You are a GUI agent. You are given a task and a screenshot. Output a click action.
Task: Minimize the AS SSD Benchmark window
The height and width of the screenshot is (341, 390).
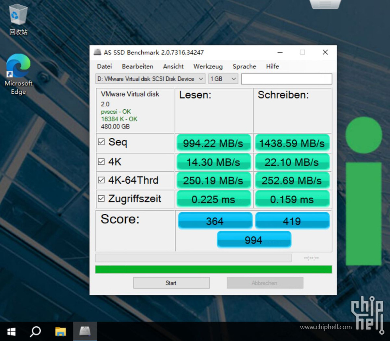280,52
